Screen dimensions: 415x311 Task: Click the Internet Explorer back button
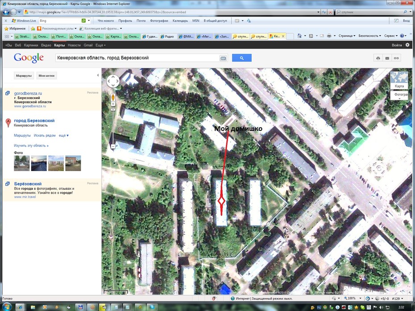coord(6,12)
